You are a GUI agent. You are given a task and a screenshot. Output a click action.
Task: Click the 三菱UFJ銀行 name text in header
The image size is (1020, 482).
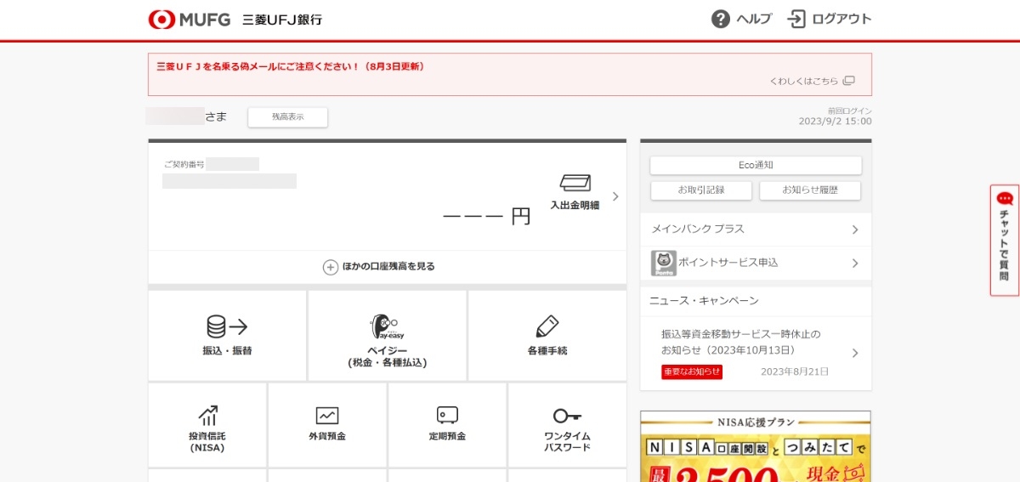pos(282,20)
